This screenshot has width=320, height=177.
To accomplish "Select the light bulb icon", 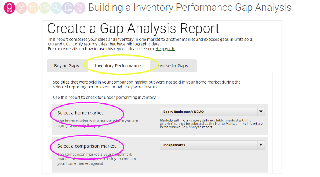I will 80,8.
